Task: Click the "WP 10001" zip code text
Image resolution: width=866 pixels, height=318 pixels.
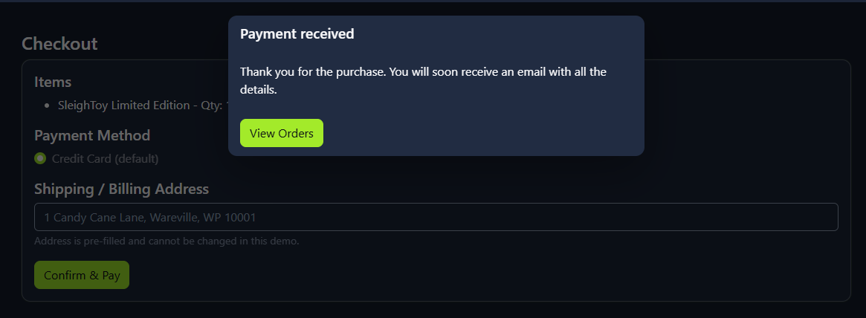Action: point(230,218)
